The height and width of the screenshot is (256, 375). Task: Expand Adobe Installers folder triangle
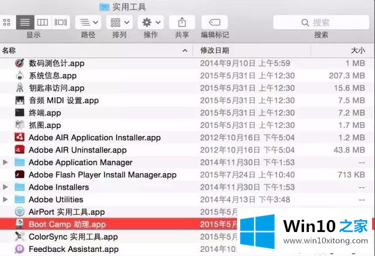click(5, 187)
